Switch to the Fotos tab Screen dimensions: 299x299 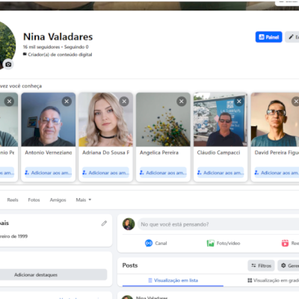point(34,200)
